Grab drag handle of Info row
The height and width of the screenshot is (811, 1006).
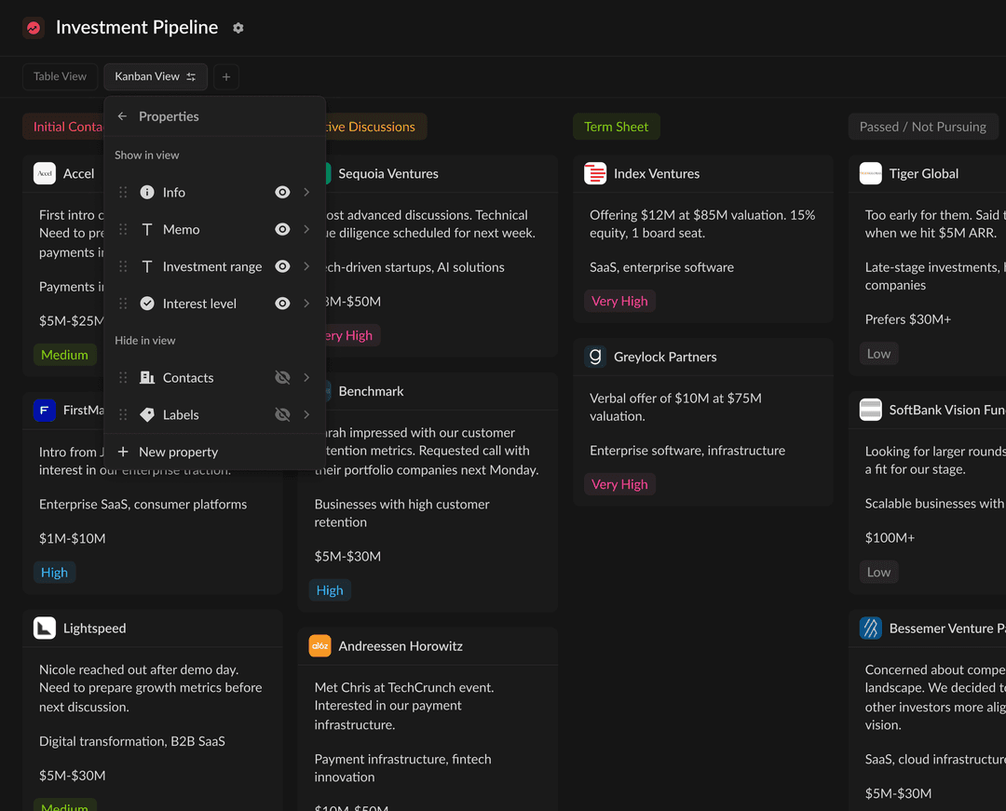[x=123, y=193]
